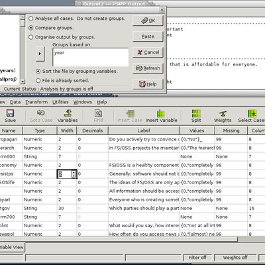Screen dimensions: 265x265
Task: Click label 'What would you say, how'
Action: (x=144, y=225)
